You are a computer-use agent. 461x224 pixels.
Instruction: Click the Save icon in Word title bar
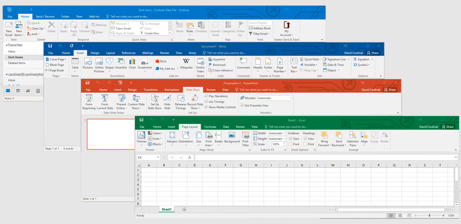(x=50, y=46)
